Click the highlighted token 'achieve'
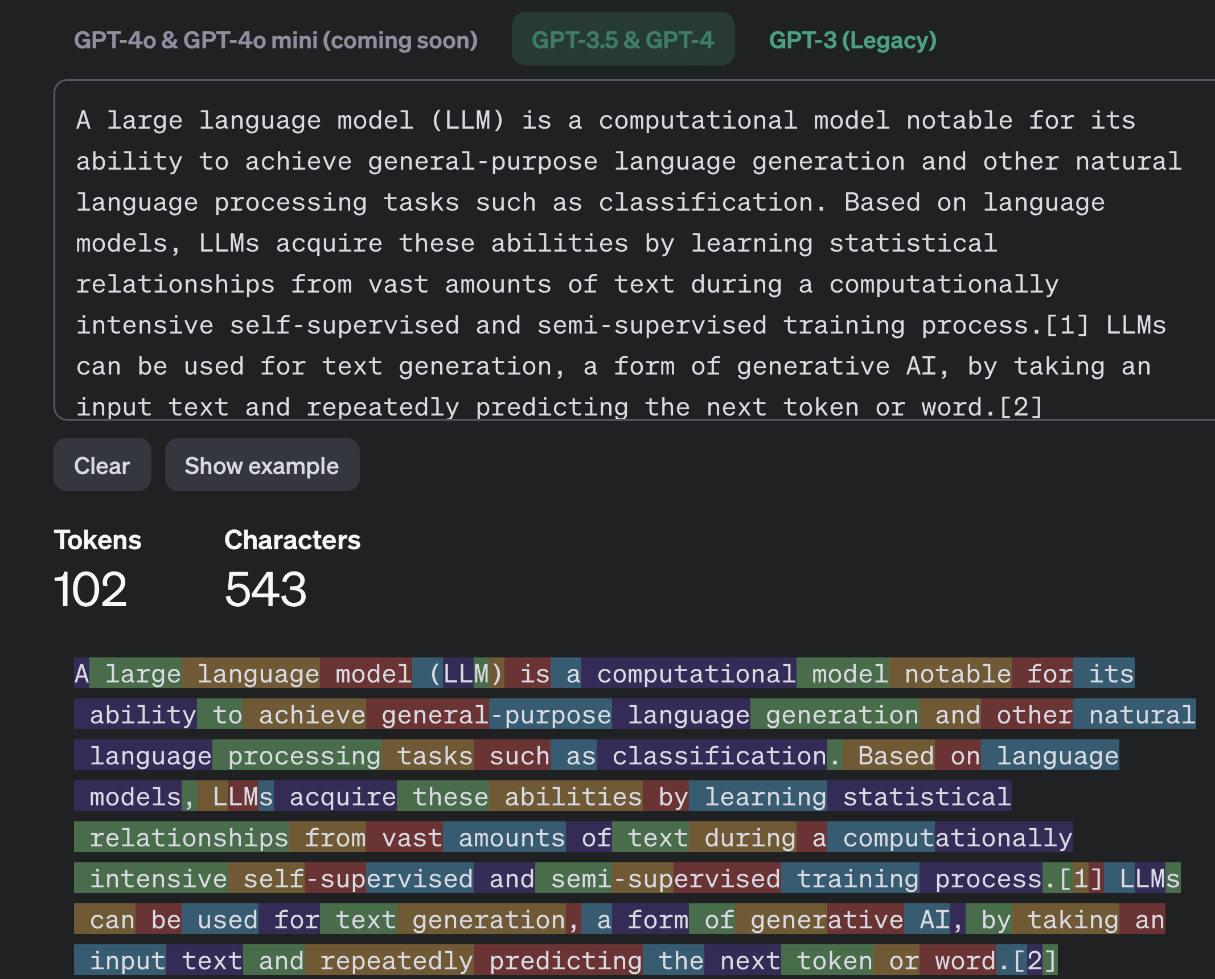 pyautogui.click(x=305, y=715)
